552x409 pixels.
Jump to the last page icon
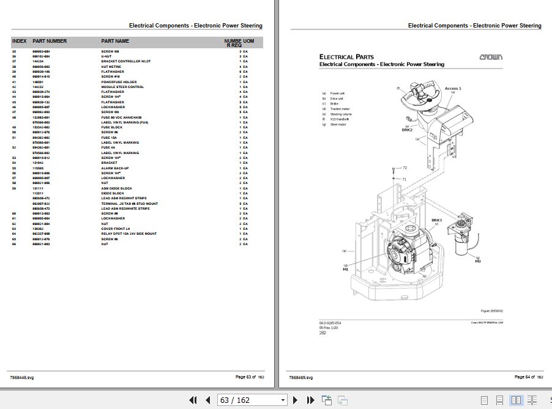(x=310, y=400)
